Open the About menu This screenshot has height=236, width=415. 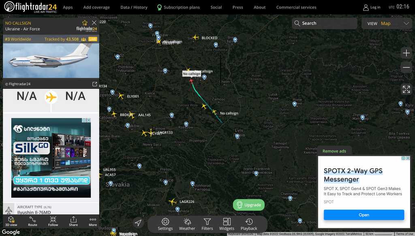click(259, 7)
